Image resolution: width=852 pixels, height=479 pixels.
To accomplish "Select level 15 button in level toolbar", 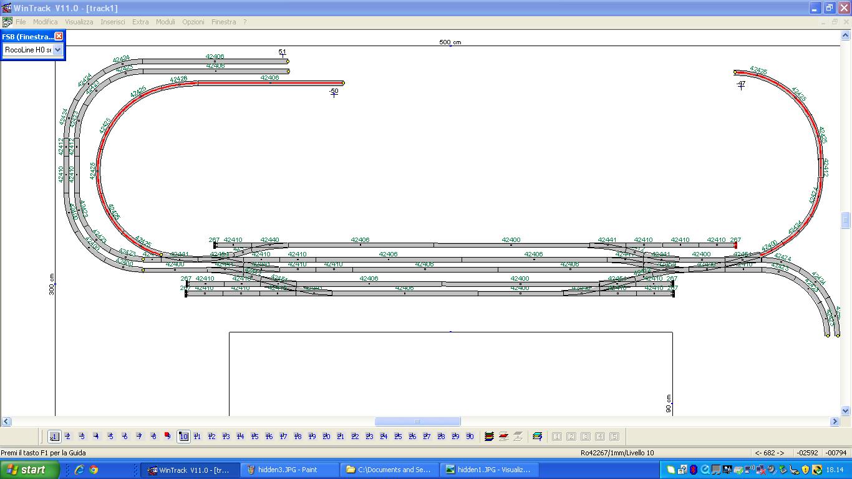I will 254,437.
